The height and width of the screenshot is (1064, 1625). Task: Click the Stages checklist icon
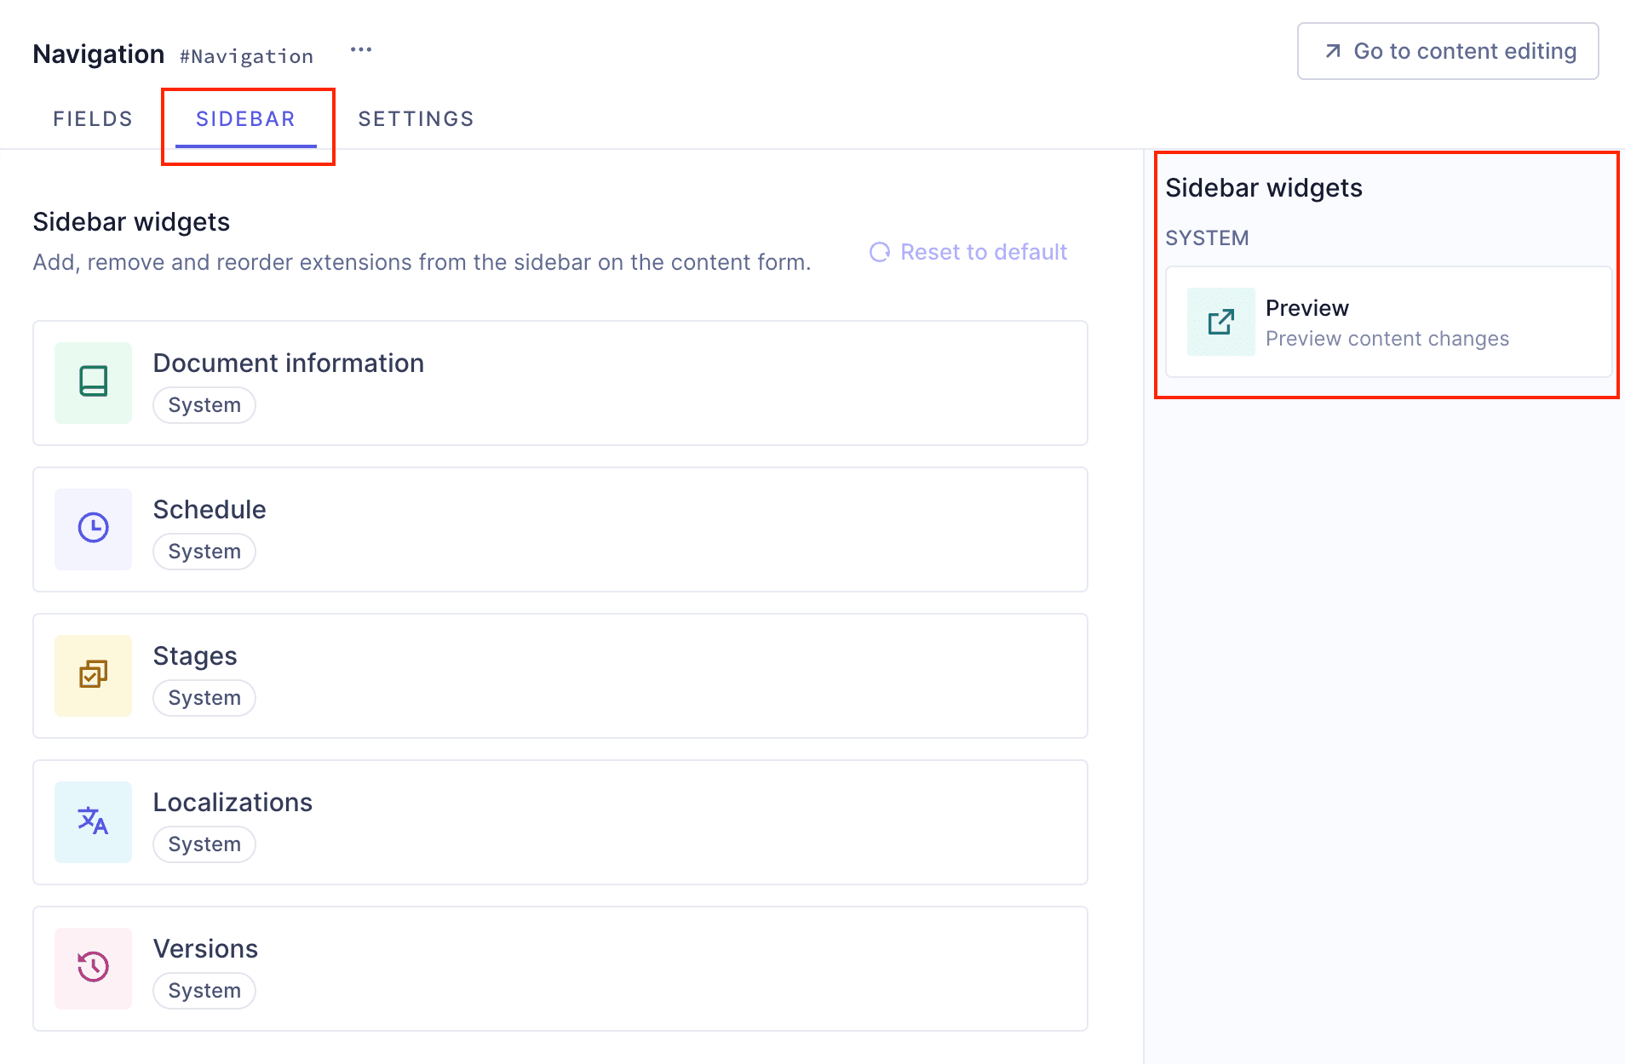coord(93,675)
